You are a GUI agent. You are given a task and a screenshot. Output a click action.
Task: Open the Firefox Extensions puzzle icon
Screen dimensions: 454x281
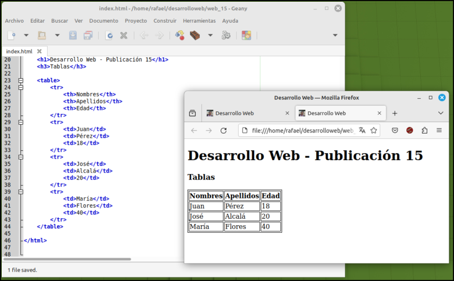(x=424, y=131)
